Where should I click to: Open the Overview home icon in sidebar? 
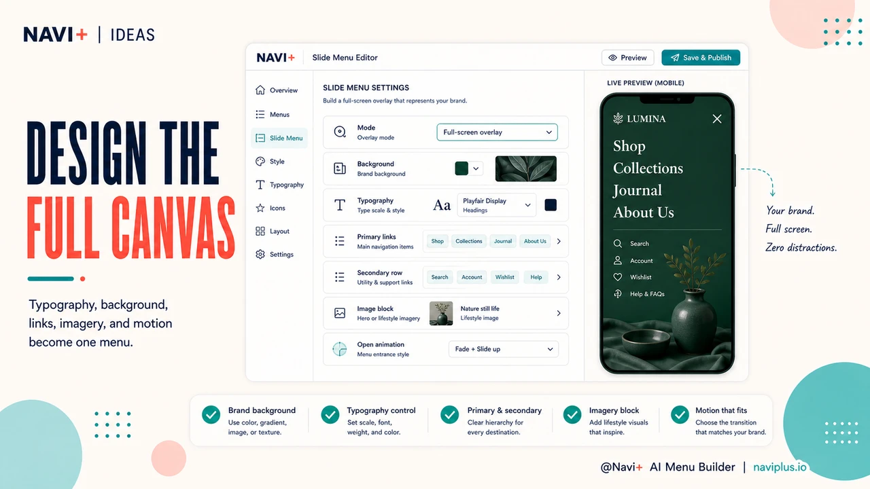click(260, 90)
